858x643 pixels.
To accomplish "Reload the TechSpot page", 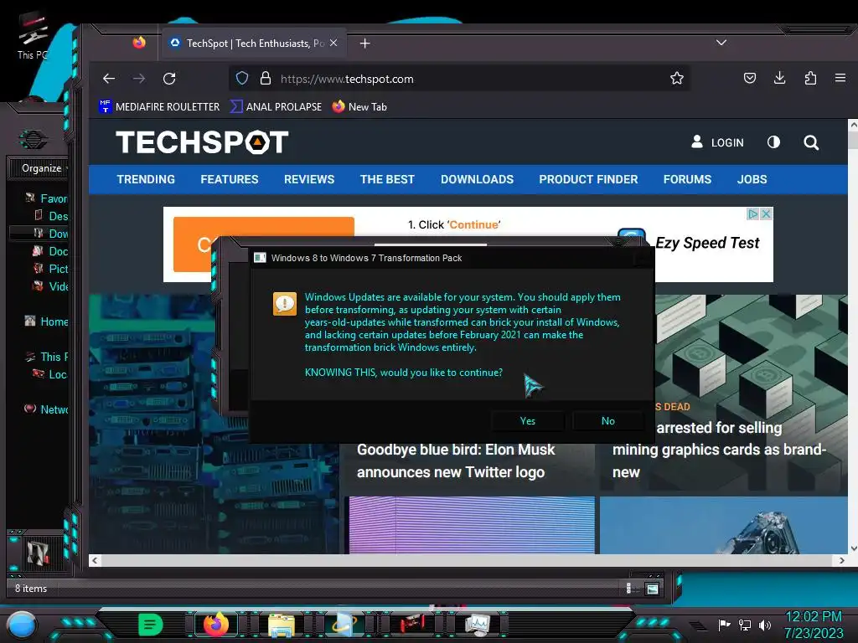I will click(x=169, y=79).
